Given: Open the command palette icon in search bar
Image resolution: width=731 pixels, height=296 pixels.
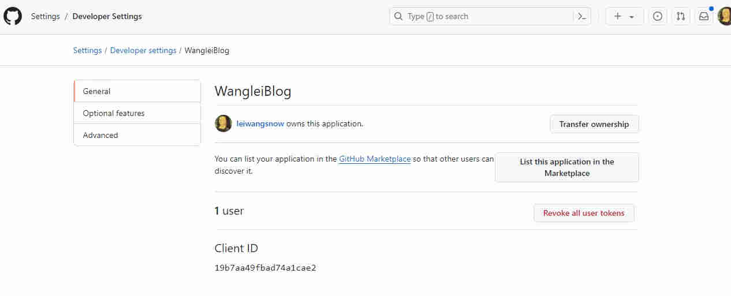Looking at the screenshot, I should (x=582, y=17).
